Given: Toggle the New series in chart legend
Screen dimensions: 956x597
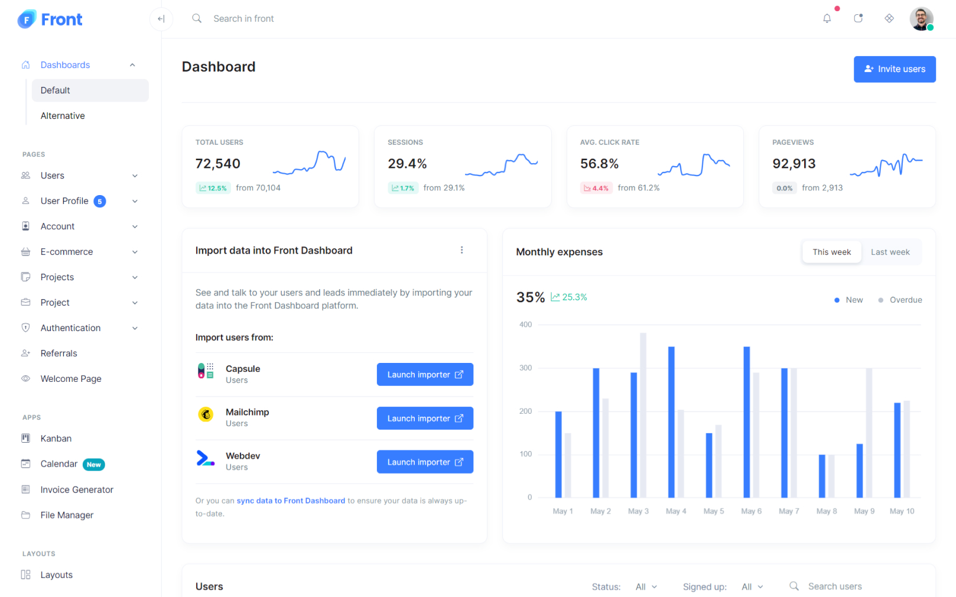Looking at the screenshot, I should 848,300.
